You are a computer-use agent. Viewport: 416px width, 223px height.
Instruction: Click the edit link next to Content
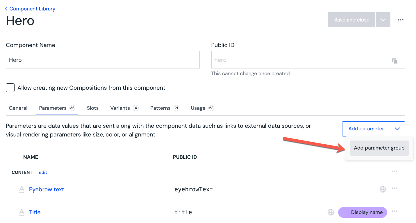(x=43, y=172)
